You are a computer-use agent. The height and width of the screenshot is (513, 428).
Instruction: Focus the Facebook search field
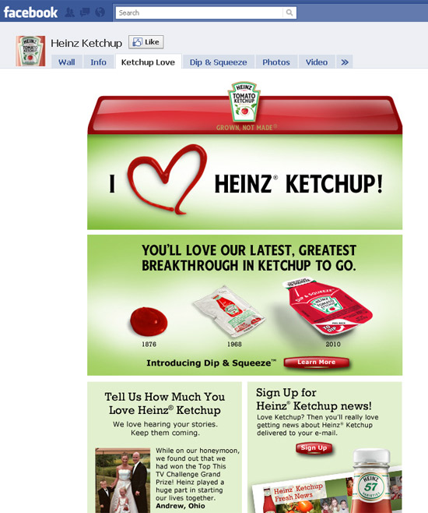(x=199, y=12)
